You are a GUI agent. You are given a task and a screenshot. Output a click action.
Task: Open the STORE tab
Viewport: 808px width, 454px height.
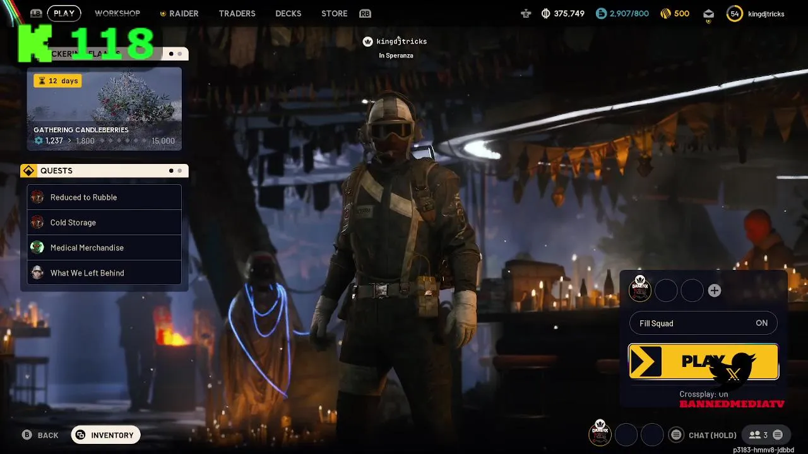tap(335, 13)
